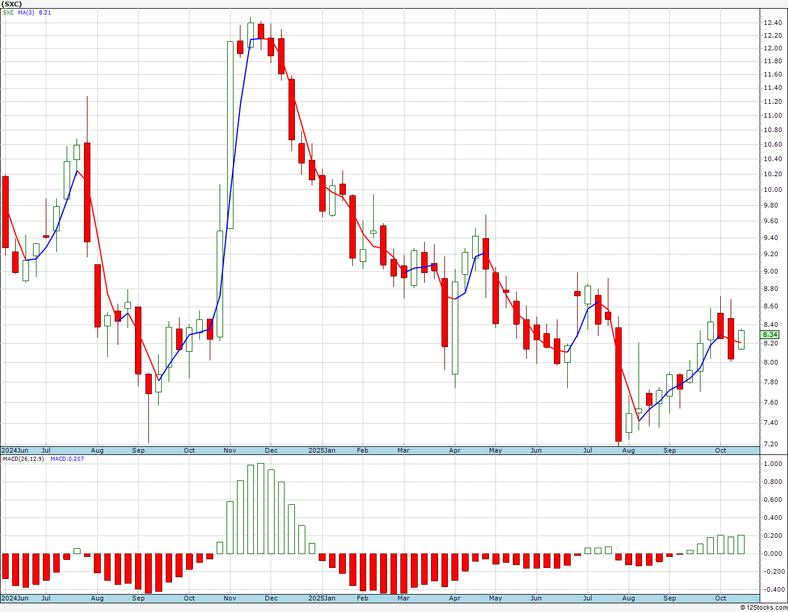Click 2024Jun on the price chart axis
Viewport: 788px width, 612px height.
click(15, 450)
